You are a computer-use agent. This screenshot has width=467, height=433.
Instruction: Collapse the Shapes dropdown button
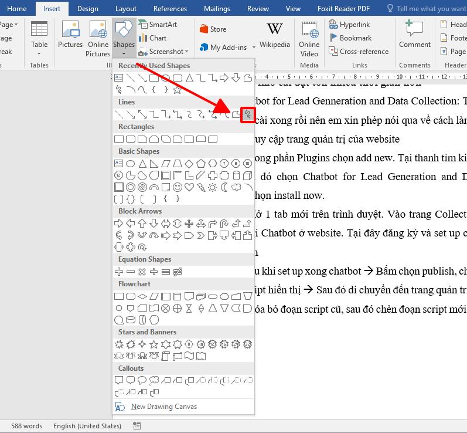[x=124, y=38]
